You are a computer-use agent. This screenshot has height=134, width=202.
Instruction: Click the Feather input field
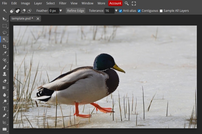(x=54, y=11)
